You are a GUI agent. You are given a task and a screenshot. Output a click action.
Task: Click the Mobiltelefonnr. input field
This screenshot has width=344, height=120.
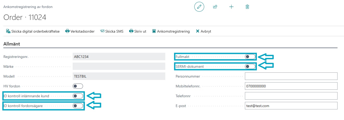[x=291, y=86]
